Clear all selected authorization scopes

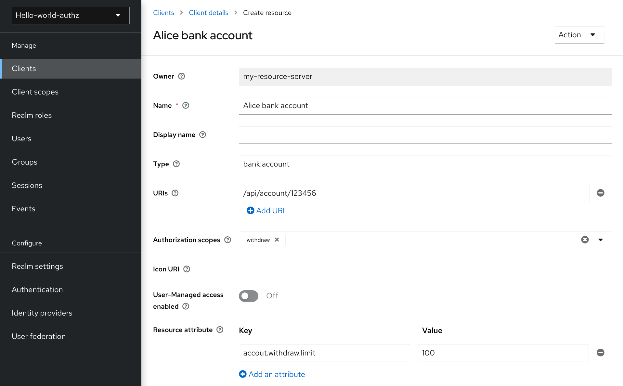(585, 240)
